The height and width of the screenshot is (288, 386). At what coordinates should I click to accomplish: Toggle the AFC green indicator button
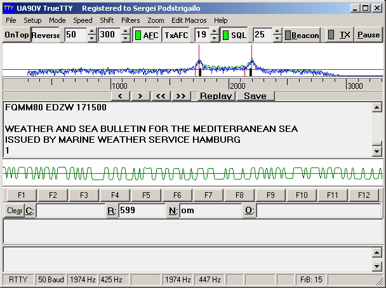(146, 35)
